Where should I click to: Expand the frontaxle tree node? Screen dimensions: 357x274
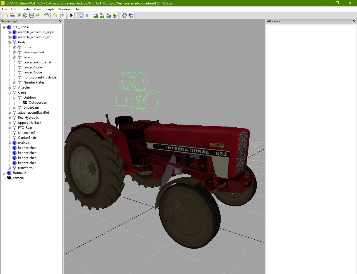[4, 173]
